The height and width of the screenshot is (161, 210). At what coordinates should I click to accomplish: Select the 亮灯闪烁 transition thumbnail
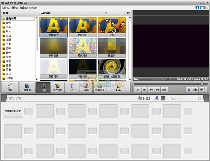[x=54, y=68]
